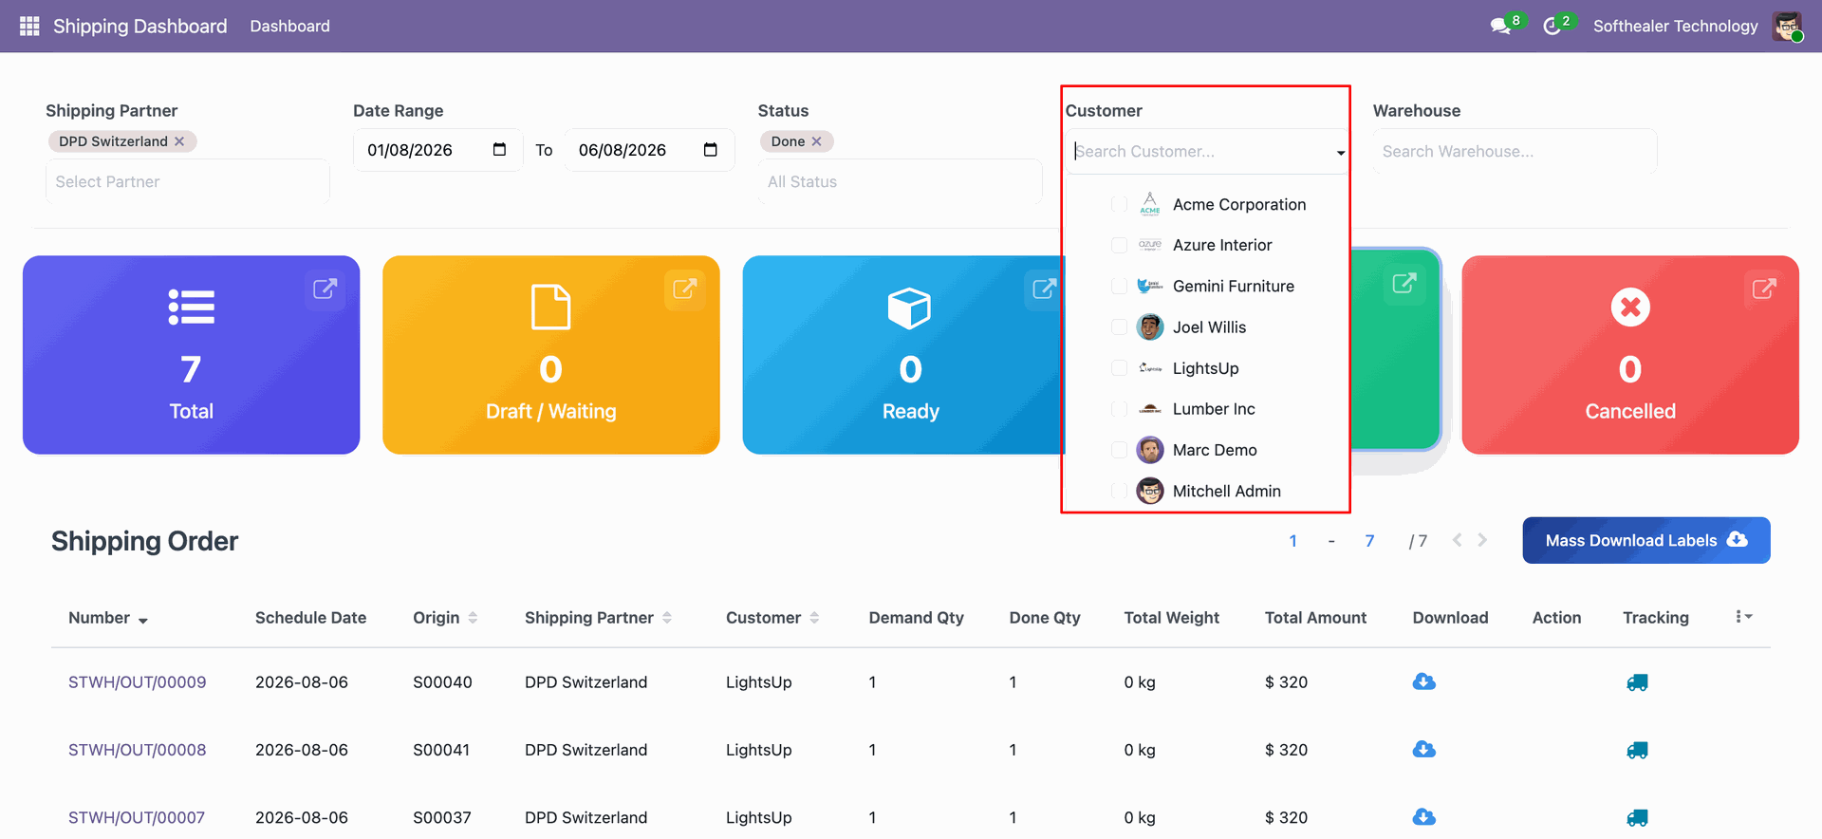This screenshot has height=839, width=1822.
Task: Click the Cancelled shipments card
Action: point(1630,355)
